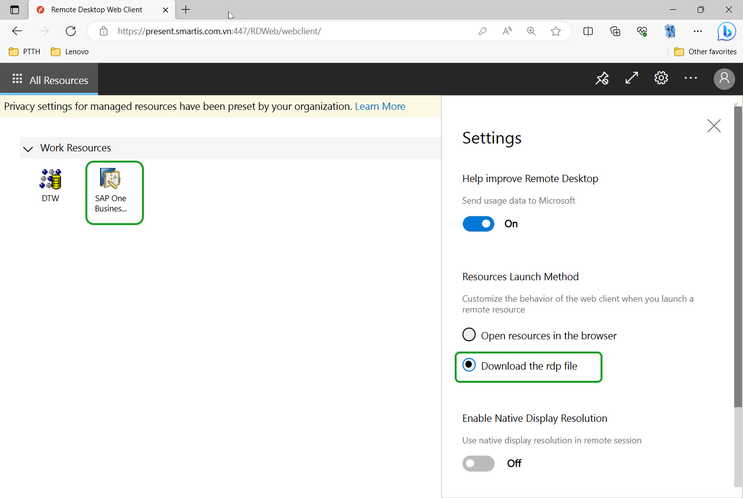The image size is (743, 498).
Task: Close the Remote Desktop Web Client tab
Action: 165,10
